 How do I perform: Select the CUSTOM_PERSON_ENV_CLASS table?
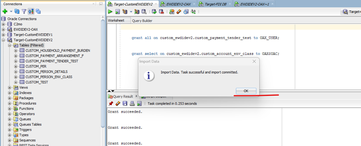coord(49,77)
